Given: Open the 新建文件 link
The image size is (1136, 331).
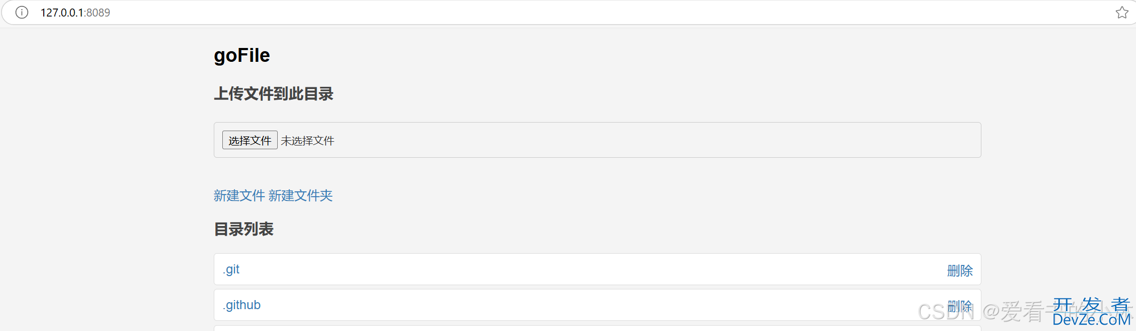Looking at the screenshot, I should coord(239,196).
